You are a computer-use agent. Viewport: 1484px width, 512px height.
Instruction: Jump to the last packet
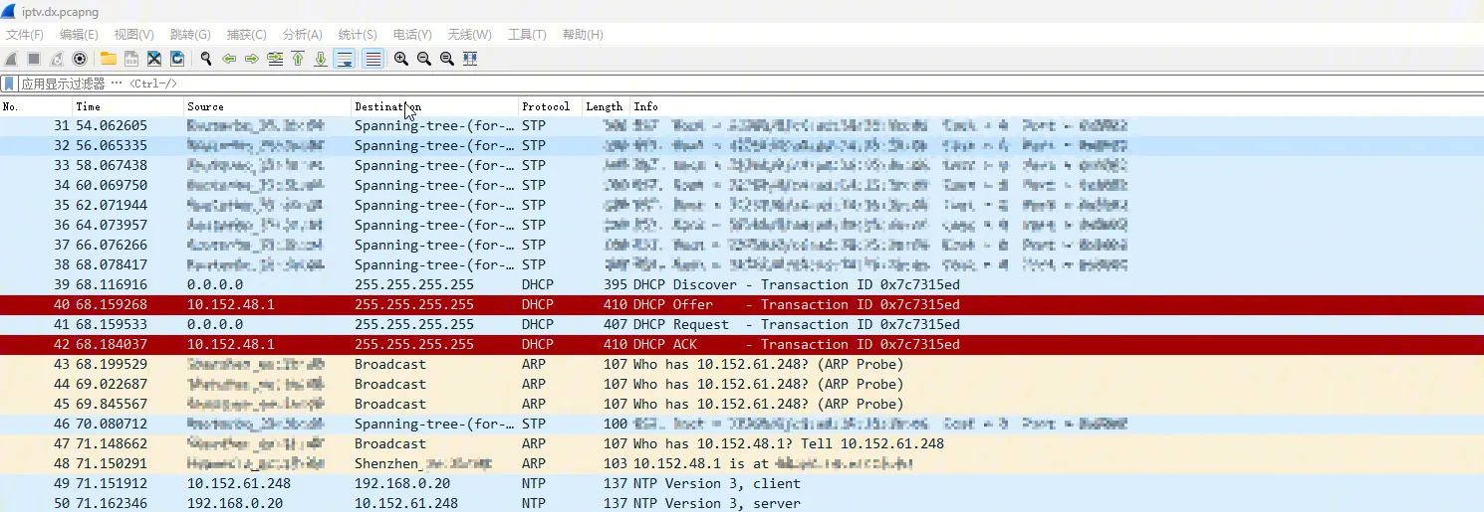(x=321, y=59)
